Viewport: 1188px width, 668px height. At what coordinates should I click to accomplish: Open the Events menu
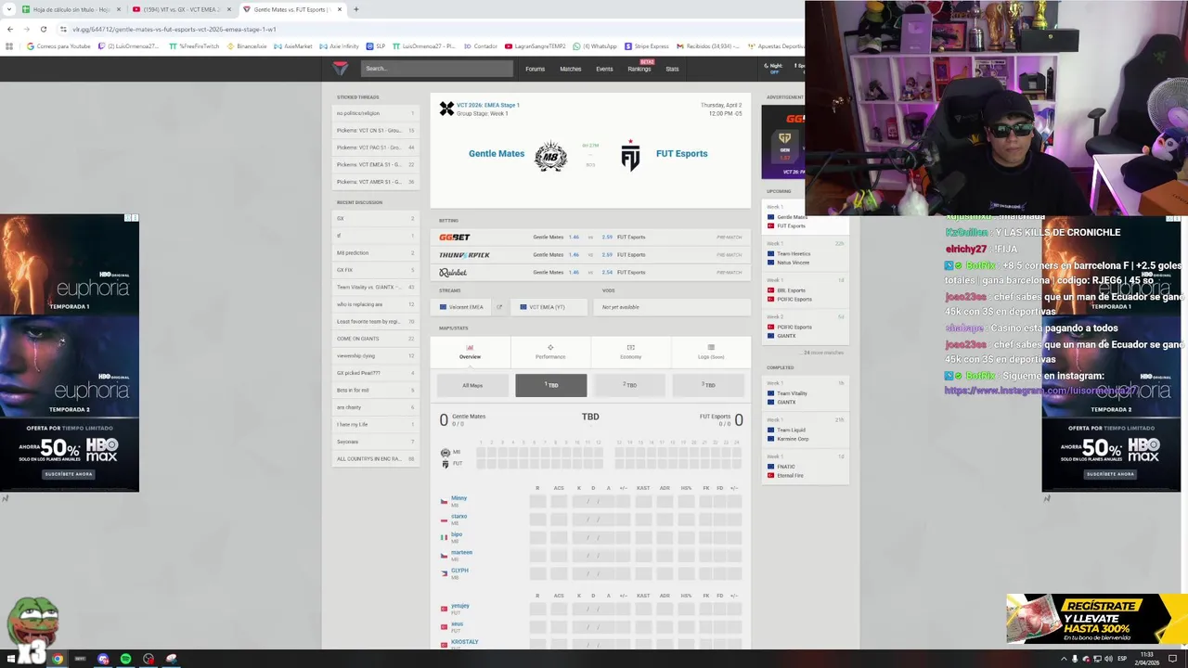pos(604,69)
